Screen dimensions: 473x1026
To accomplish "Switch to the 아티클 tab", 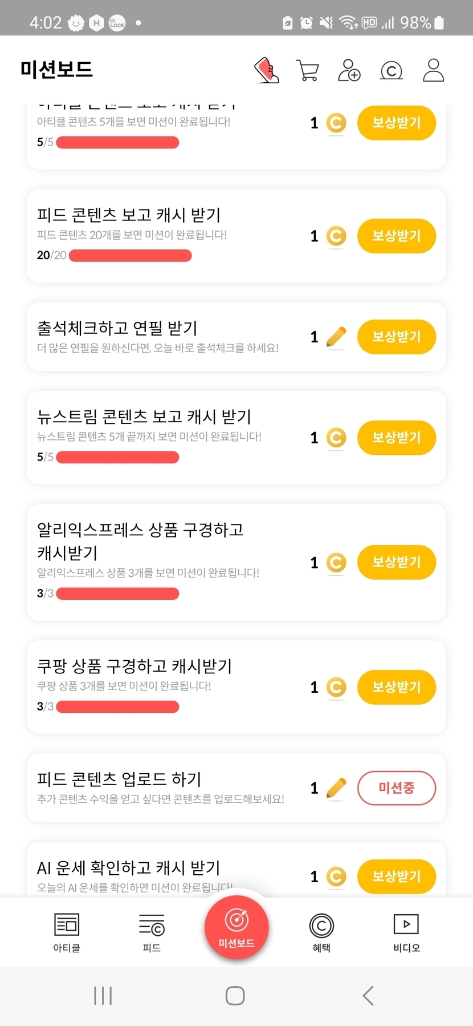I will coord(67,932).
